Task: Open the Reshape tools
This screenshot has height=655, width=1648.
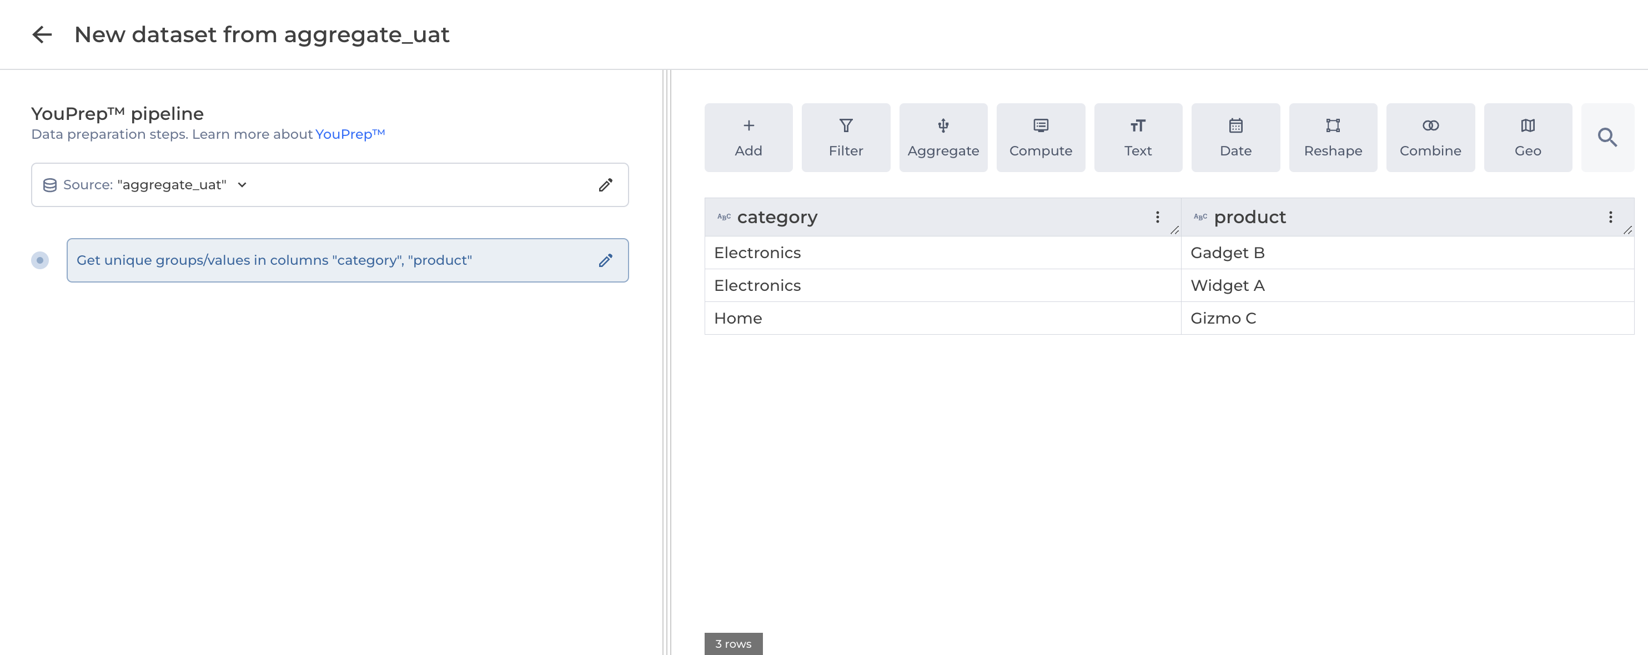Action: (1333, 138)
